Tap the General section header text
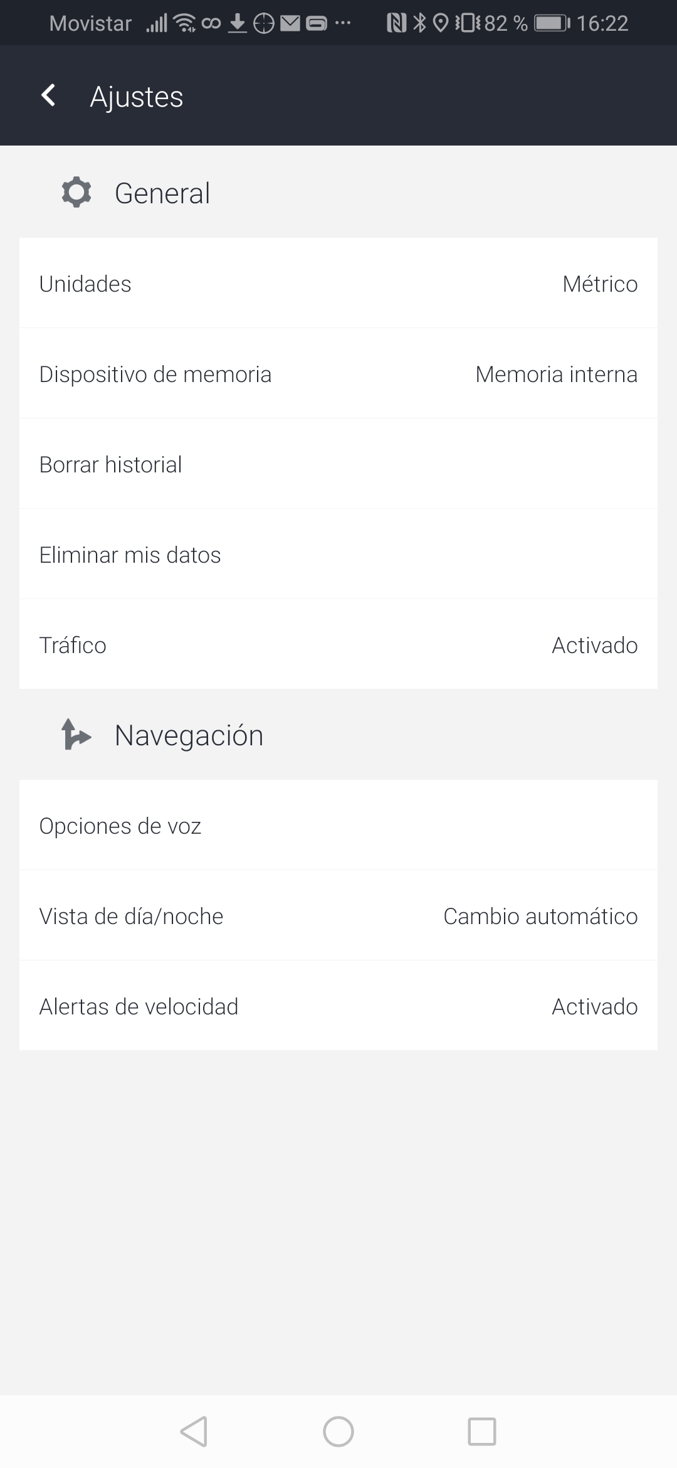Image resolution: width=677 pixels, height=1468 pixels. [x=162, y=193]
